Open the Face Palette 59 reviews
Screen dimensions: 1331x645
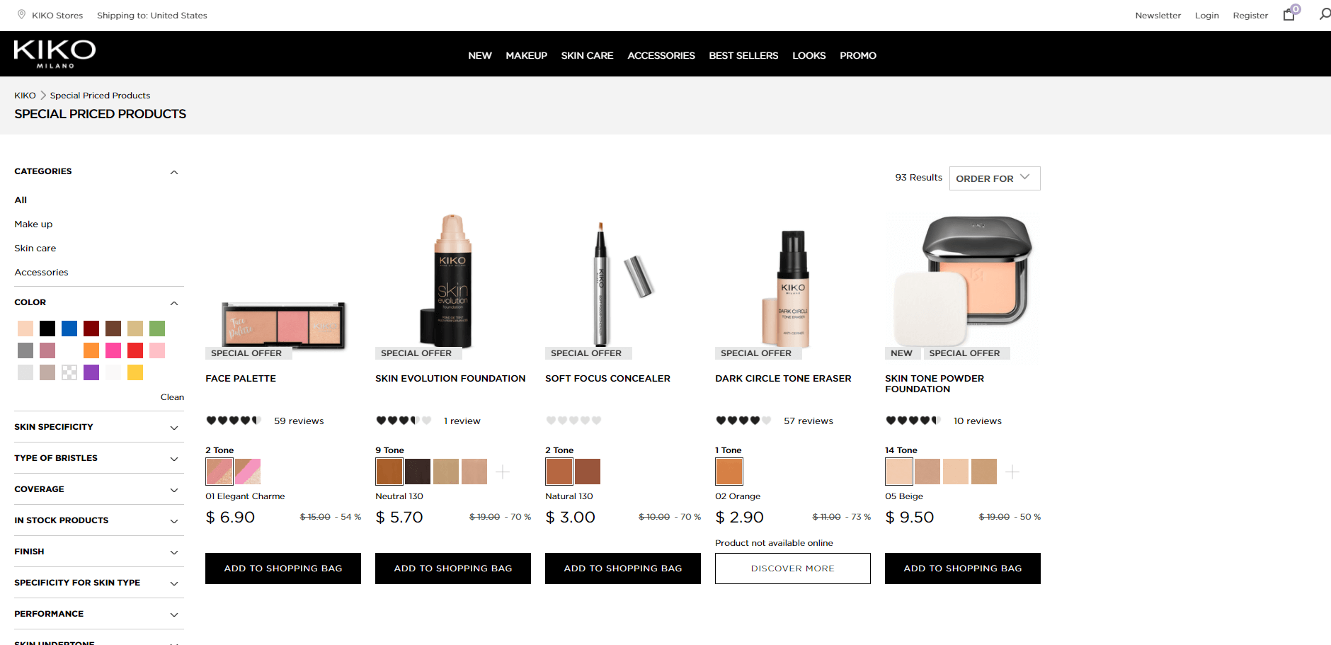click(299, 421)
